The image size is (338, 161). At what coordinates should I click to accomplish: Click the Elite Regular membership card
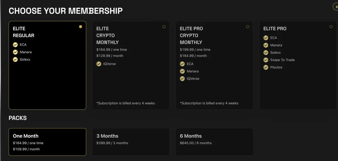(47, 65)
